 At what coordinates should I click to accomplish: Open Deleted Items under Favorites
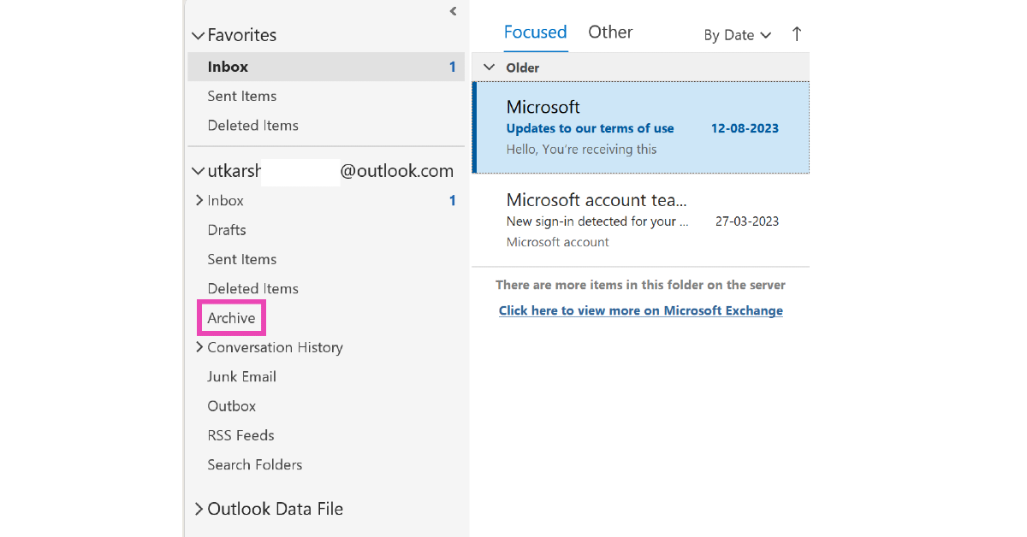pyautogui.click(x=252, y=125)
